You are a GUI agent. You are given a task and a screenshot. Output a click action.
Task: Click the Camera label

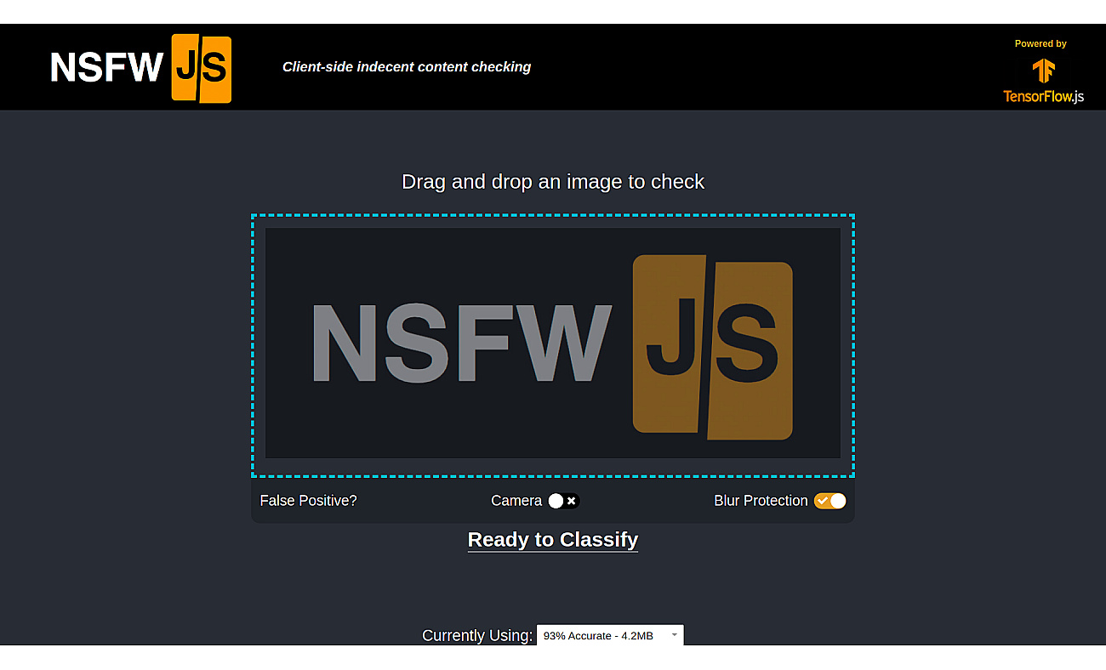516,501
